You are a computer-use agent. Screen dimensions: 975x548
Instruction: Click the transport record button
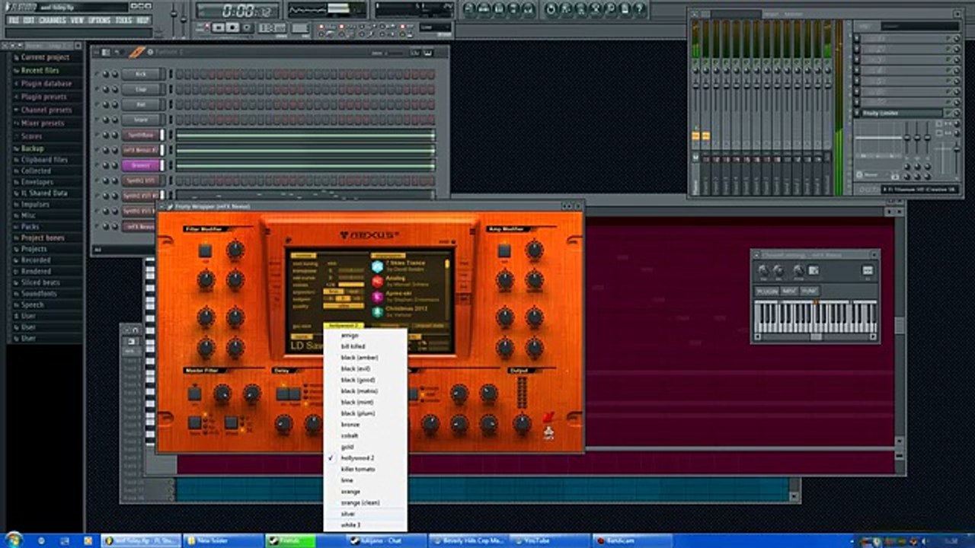click(247, 27)
